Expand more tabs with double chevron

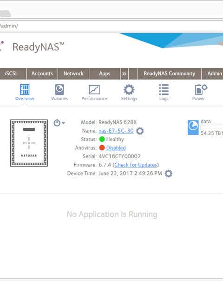[x=124, y=74]
